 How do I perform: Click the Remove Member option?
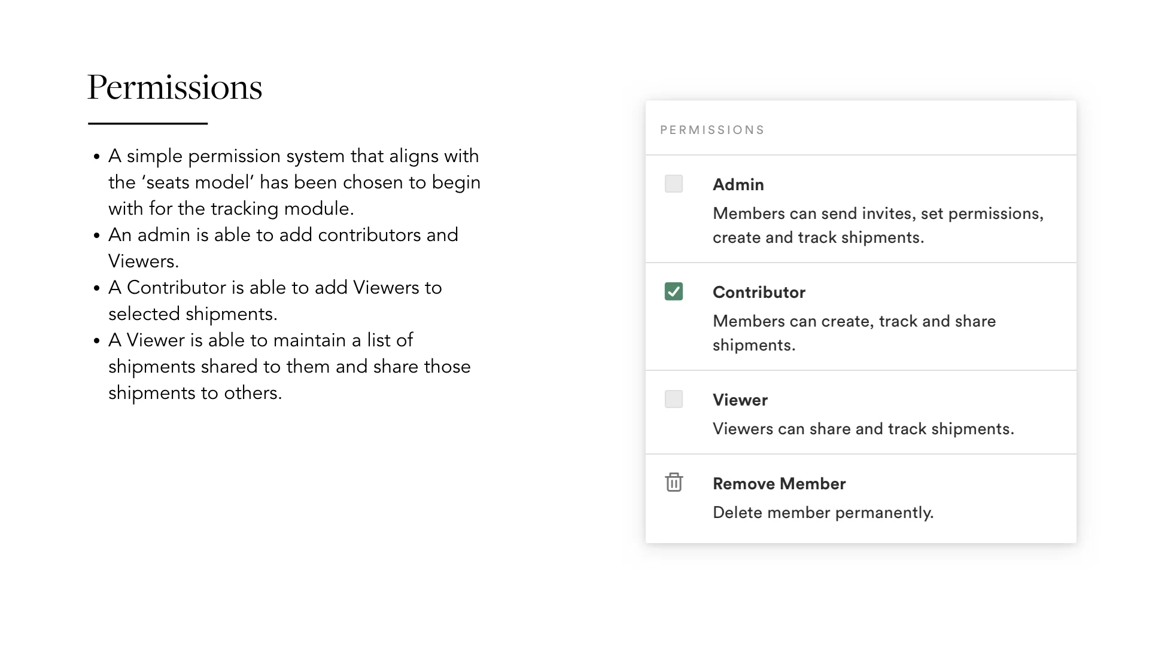coord(779,484)
